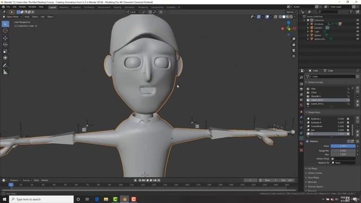Open the Edit menu
The image size is (361, 203).
14,7
